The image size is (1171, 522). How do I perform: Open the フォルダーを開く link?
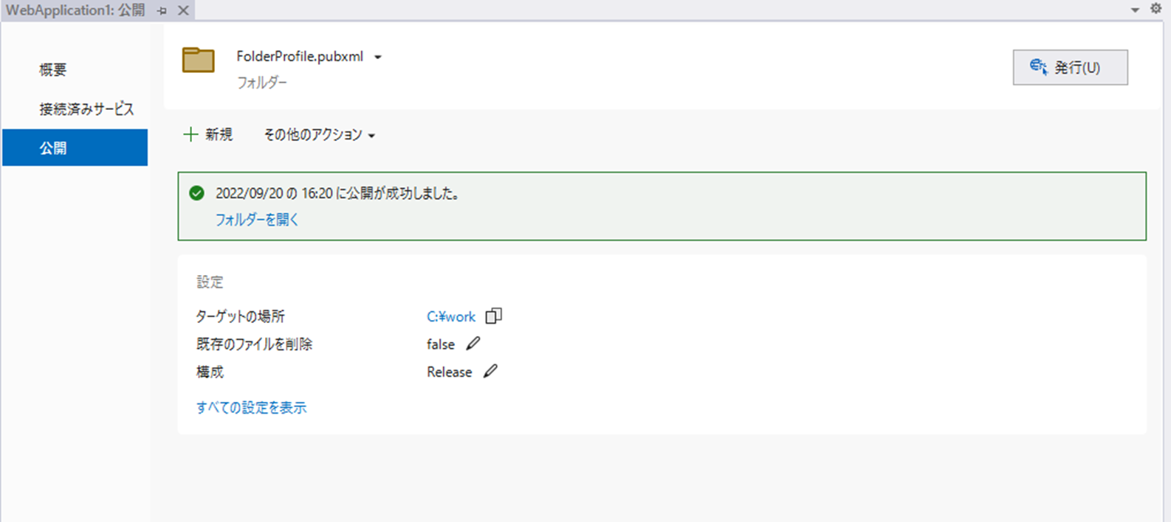coord(256,220)
